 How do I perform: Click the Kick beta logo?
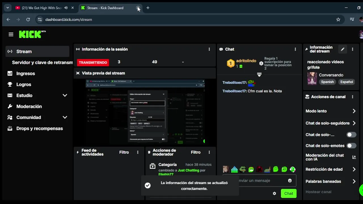(32, 34)
